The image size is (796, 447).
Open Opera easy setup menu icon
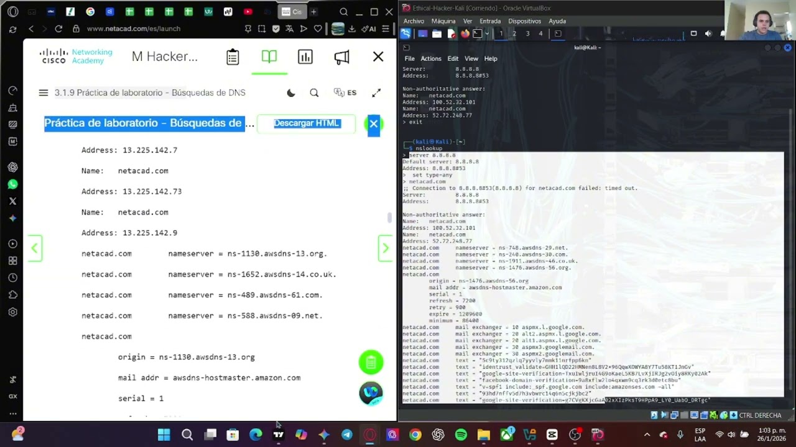click(x=386, y=29)
